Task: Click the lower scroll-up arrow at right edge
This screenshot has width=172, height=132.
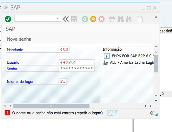Action: pyautogui.click(x=156, y=95)
